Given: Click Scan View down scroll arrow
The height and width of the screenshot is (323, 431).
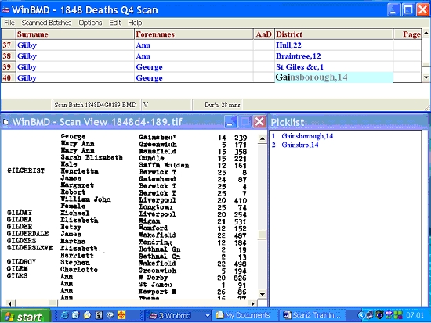Looking at the screenshot, I should tap(263, 294).
